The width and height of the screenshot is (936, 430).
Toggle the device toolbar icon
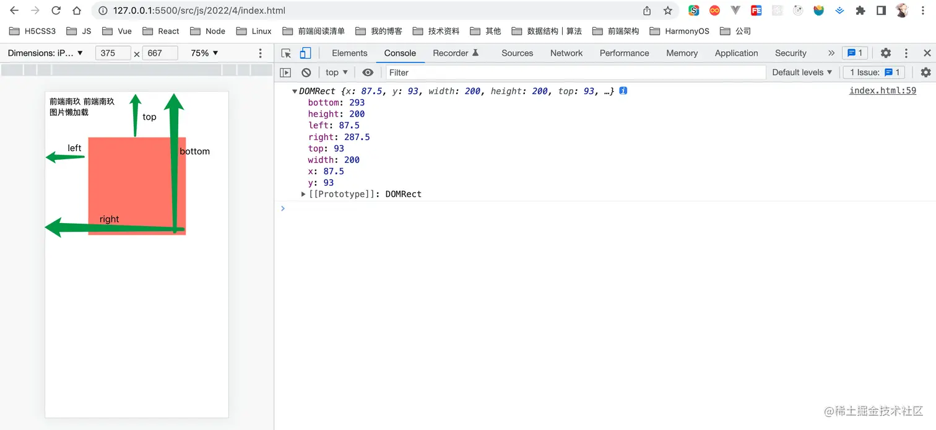point(305,53)
